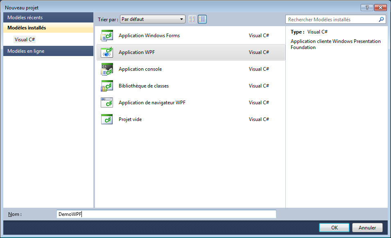Expand the Modèles en ligne section
Screen dimensions: 391x238
(48, 51)
